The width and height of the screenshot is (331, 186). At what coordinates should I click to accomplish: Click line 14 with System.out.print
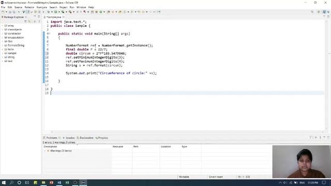point(111,73)
